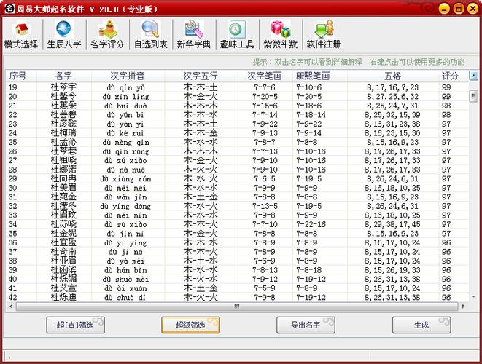Maximize the 周易大师起名软件 window
The width and height of the screenshot is (482, 364).
click(459, 8)
